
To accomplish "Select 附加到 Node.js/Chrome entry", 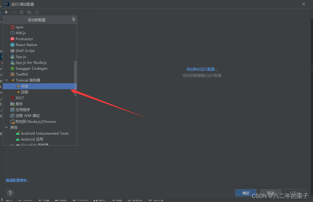I will (x=40, y=122).
